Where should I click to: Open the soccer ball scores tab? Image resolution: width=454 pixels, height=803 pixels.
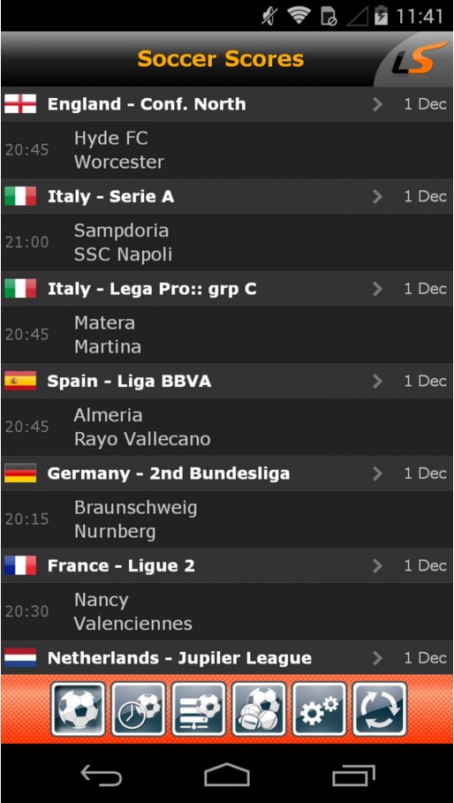click(x=78, y=709)
